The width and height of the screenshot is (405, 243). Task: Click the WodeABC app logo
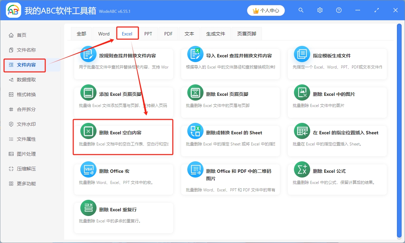[13, 11]
